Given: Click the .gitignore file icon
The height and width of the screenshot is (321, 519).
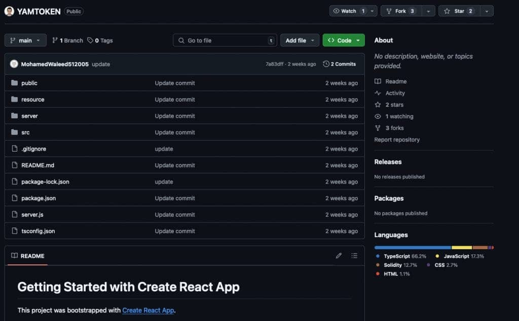Looking at the screenshot, I should coord(15,149).
